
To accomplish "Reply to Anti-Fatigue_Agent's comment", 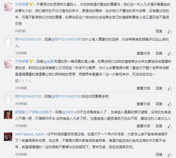I will click(159, 154).
